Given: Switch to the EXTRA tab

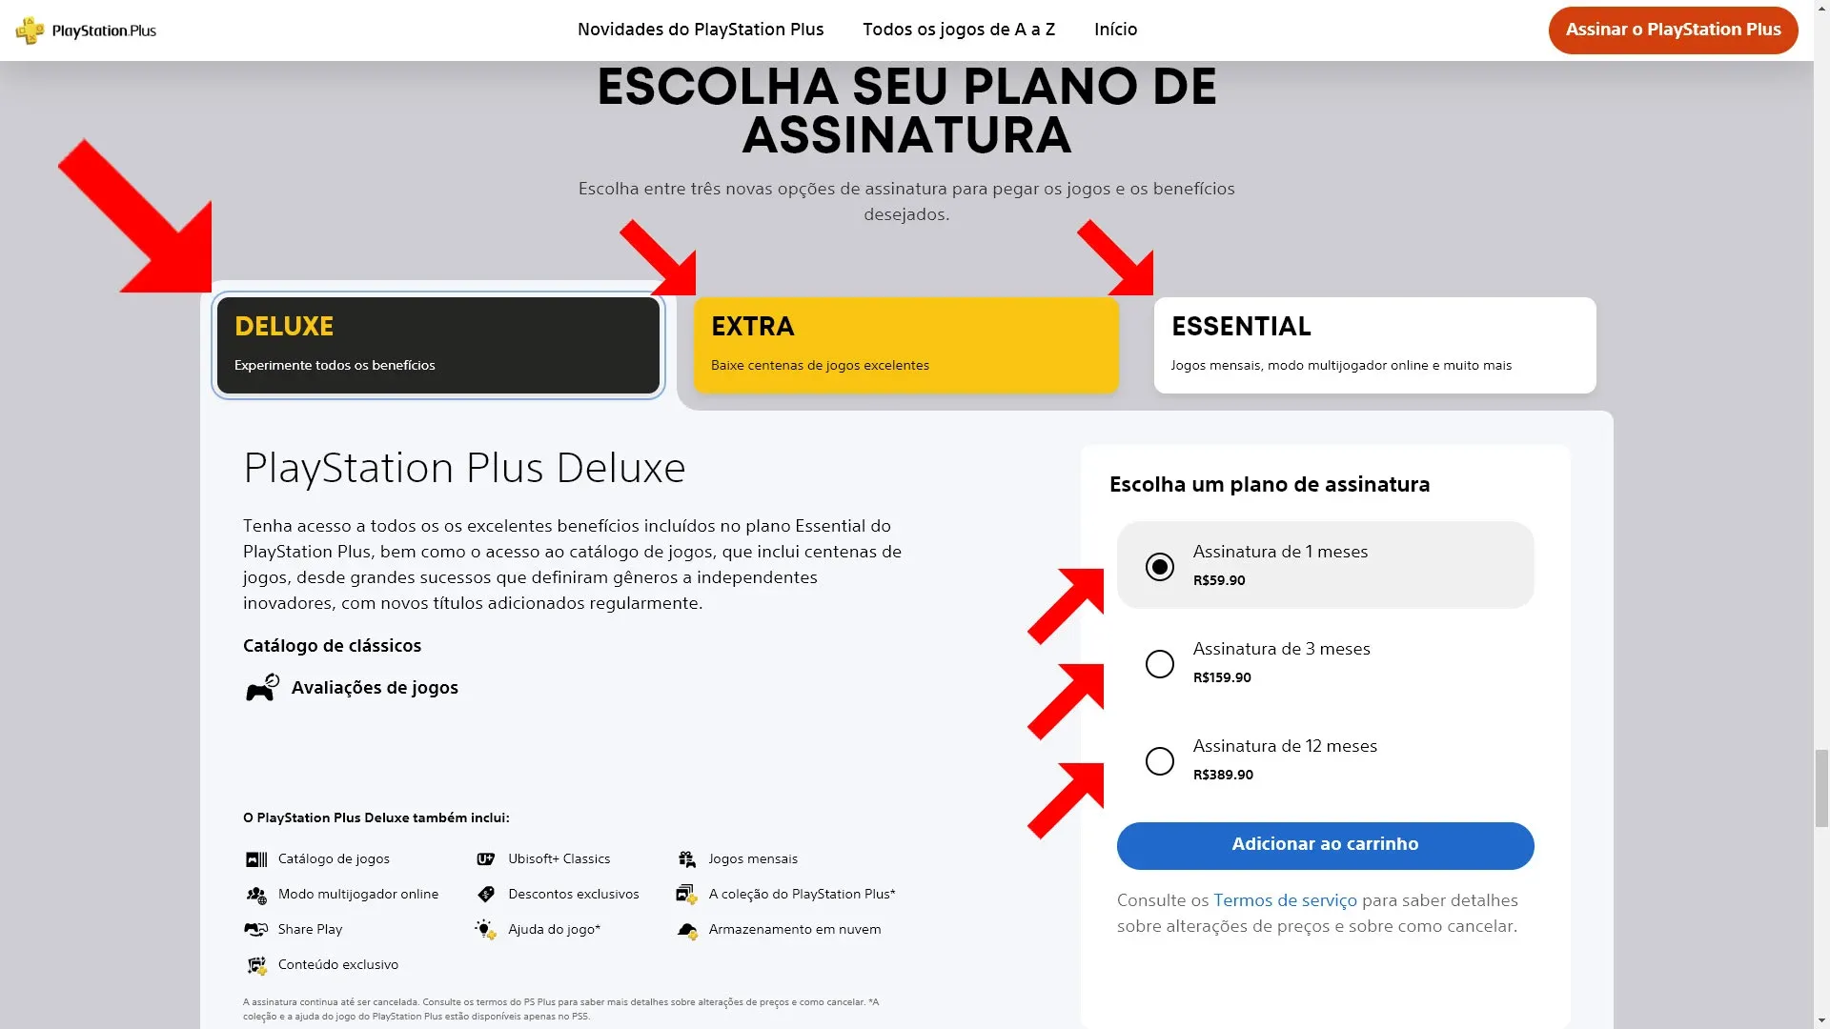Looking at the screenshot, I should click(x=905, y=343).
